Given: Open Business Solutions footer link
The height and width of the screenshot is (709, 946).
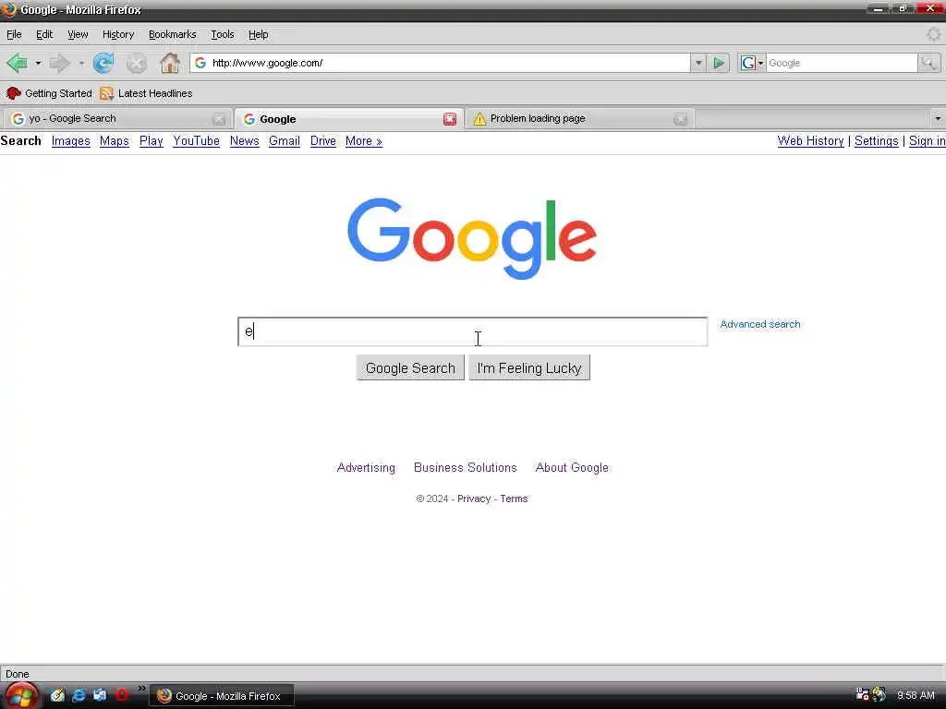Looking at the screenshot, I should click(x=466, y=468).
